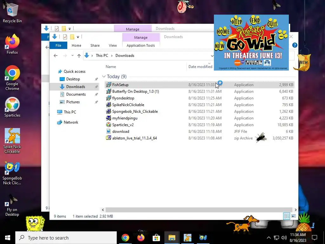Image resolution: width=325 pixels, height=244 pixels.
Task: Open the Share ribbon tab
Action: 95,45
